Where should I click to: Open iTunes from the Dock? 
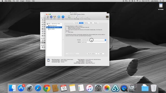[x=89, y=88]
